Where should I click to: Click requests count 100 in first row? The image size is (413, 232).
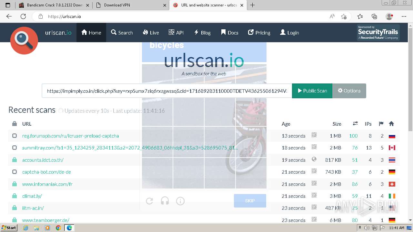pyautogui.click(x=353, y=136)
